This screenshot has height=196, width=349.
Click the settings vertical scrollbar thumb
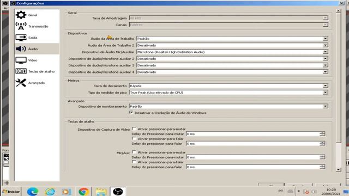coord(338,78)
